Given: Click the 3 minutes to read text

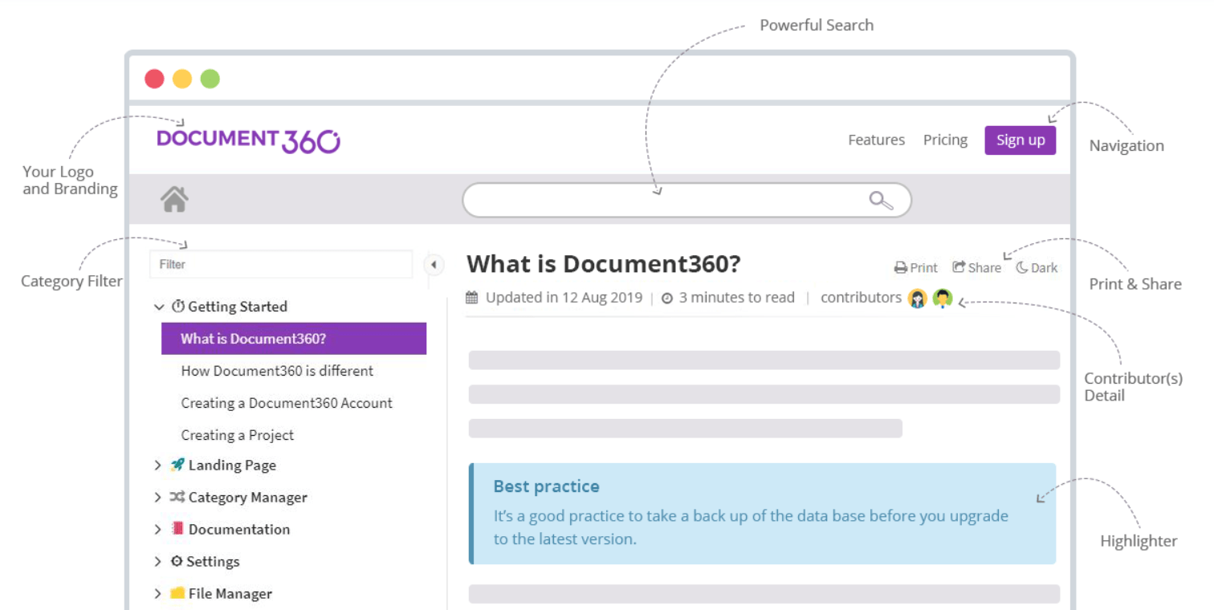Looking at the screenshot, I should pos(737,297).
